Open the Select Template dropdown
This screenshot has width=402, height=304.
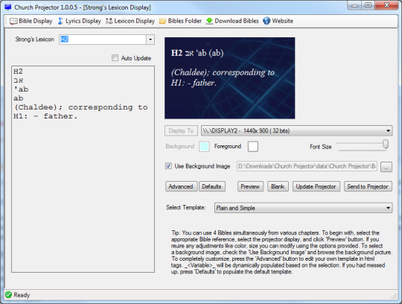pyautogui.click(x=303, y=208)
